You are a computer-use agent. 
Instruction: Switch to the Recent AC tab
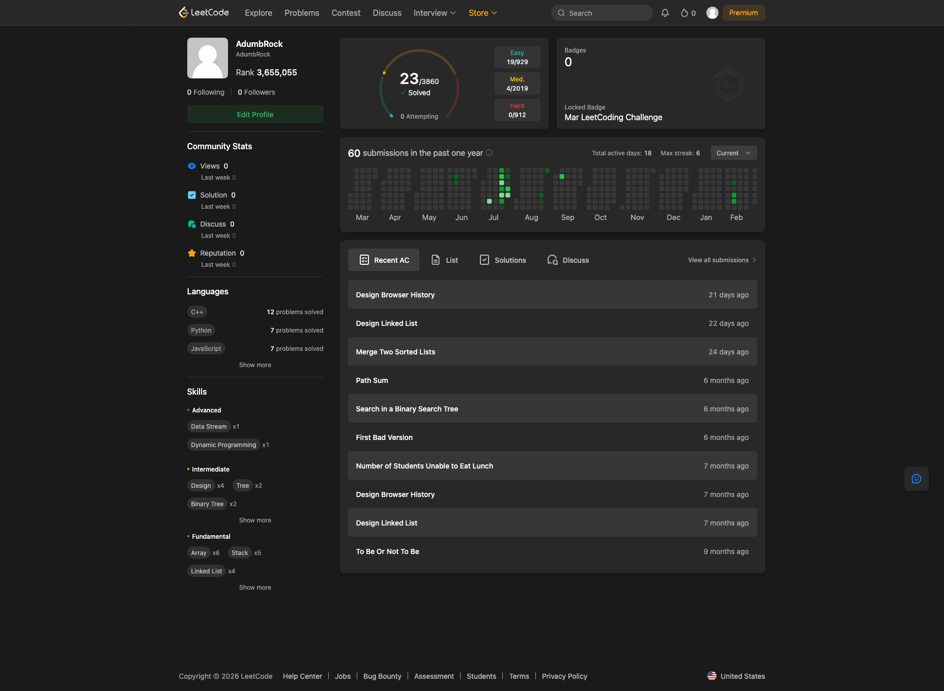tap(384, 260)
